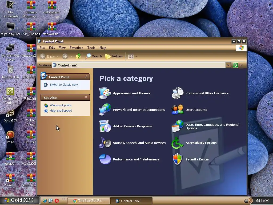The width and height of the screenshot is (273, 205).
Task: Open the Edit menu
Action: 52,48
